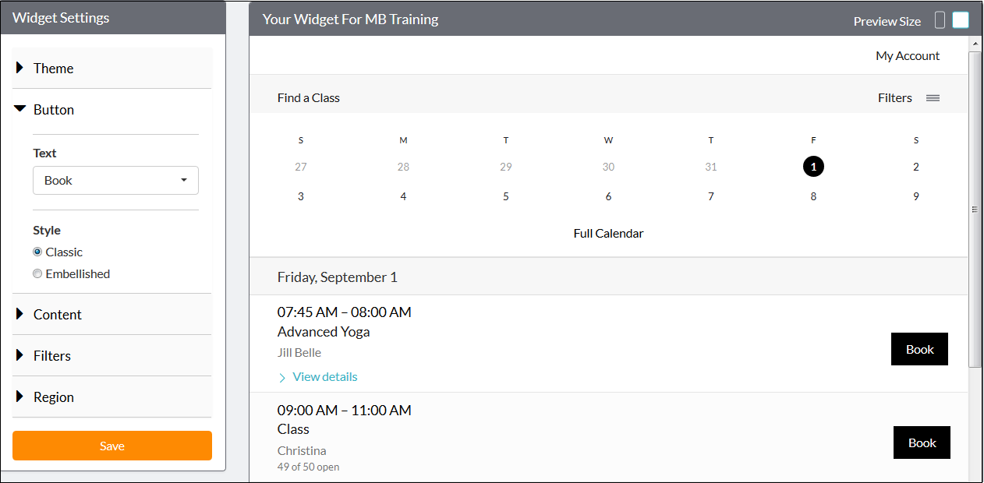The height and width of the screenshot is (483, 984).
Task: Open My Account in the widget preview
Action: [x=907, y=55]
